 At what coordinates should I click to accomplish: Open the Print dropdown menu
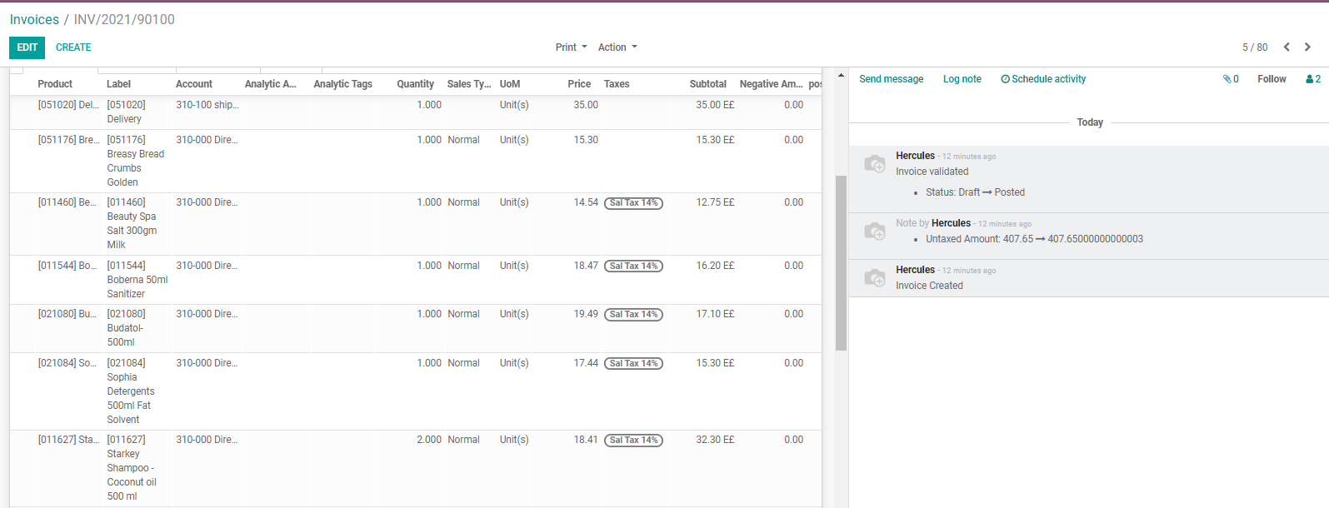(x=571, y=47)
